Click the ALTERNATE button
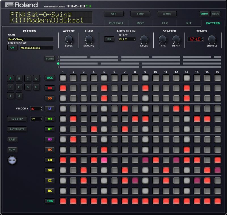 tap(17, 129)
